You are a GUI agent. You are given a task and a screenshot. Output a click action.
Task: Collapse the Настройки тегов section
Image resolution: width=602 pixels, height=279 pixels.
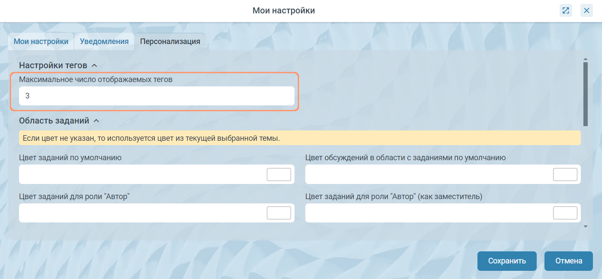pos(94,66)
